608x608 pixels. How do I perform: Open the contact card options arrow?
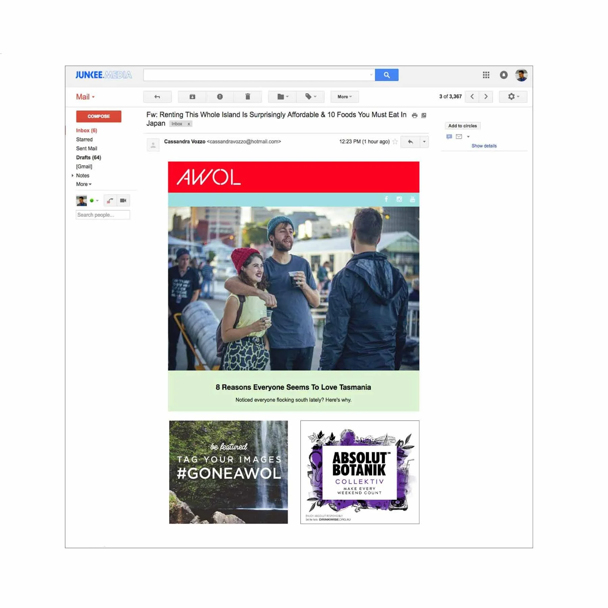tap(468, 137)
